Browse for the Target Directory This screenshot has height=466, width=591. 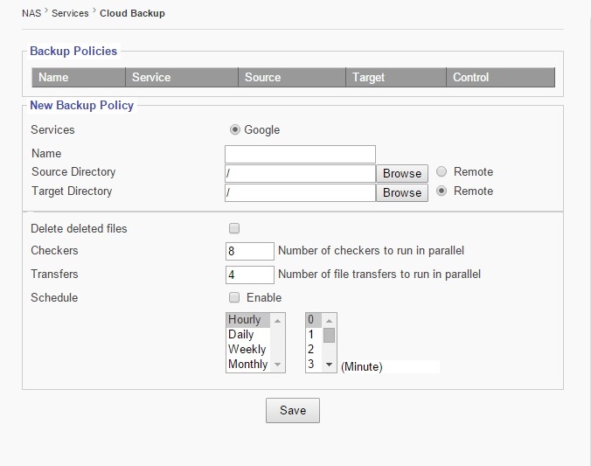tap(402, 192)
